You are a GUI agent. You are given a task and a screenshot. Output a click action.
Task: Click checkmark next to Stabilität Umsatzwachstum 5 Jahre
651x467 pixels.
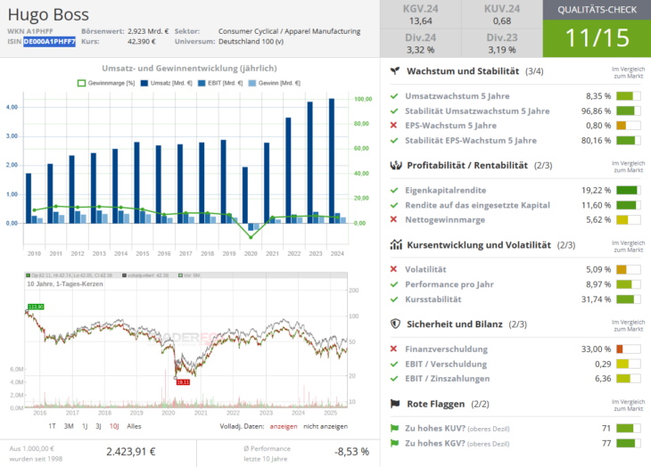pyautogui.click(x=394, y=111)
